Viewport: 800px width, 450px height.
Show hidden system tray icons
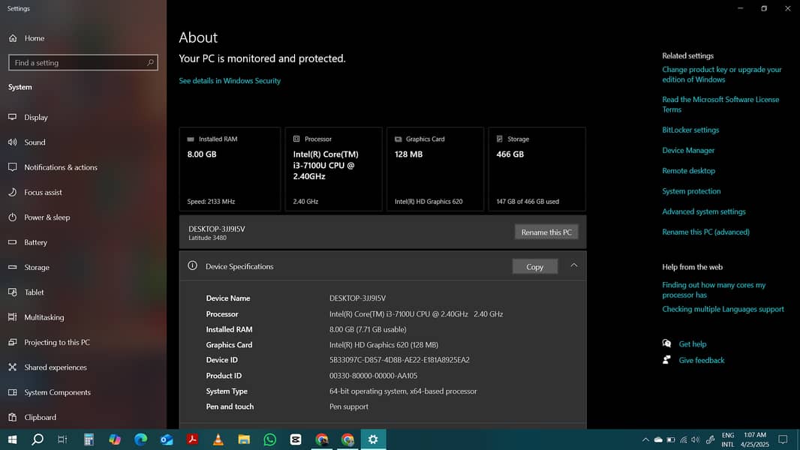[x=645, y=439]
